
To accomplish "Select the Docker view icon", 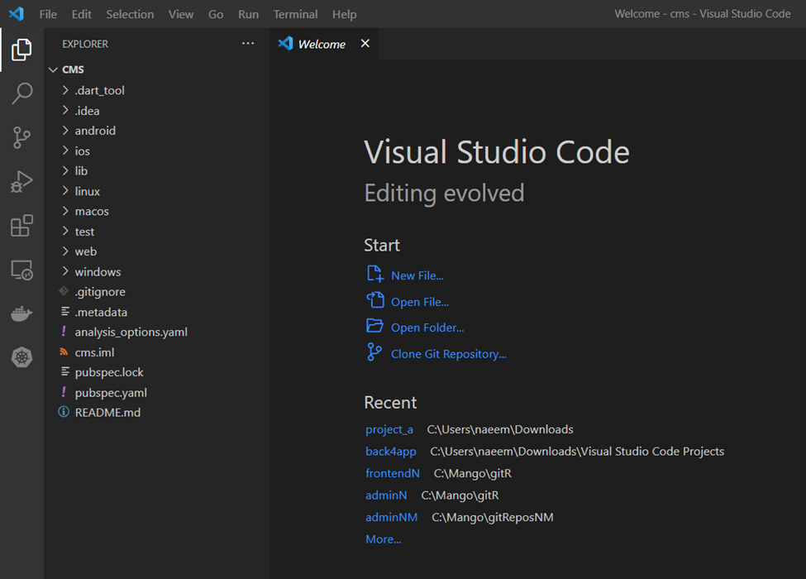I will point(21,313).
